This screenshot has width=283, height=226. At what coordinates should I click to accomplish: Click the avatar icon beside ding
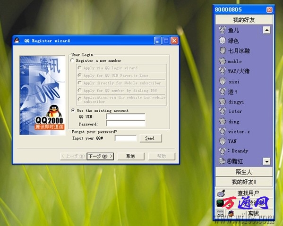(223, 121)
